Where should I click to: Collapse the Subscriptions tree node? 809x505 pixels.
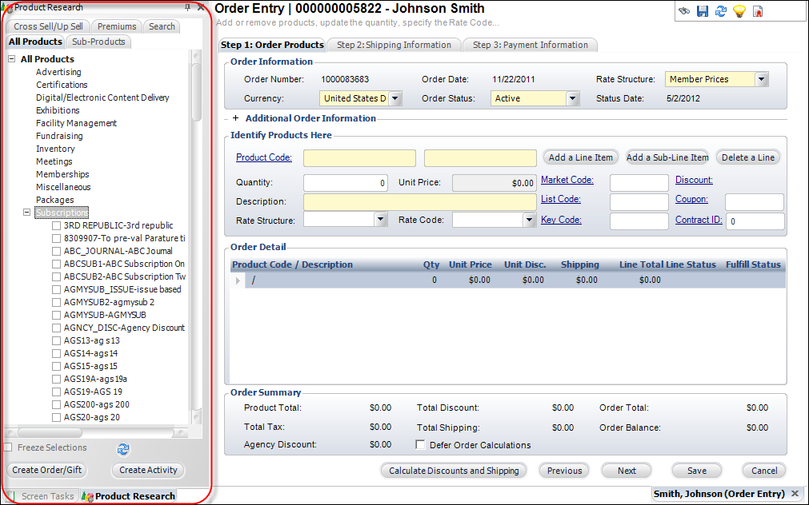pos(27,213)
